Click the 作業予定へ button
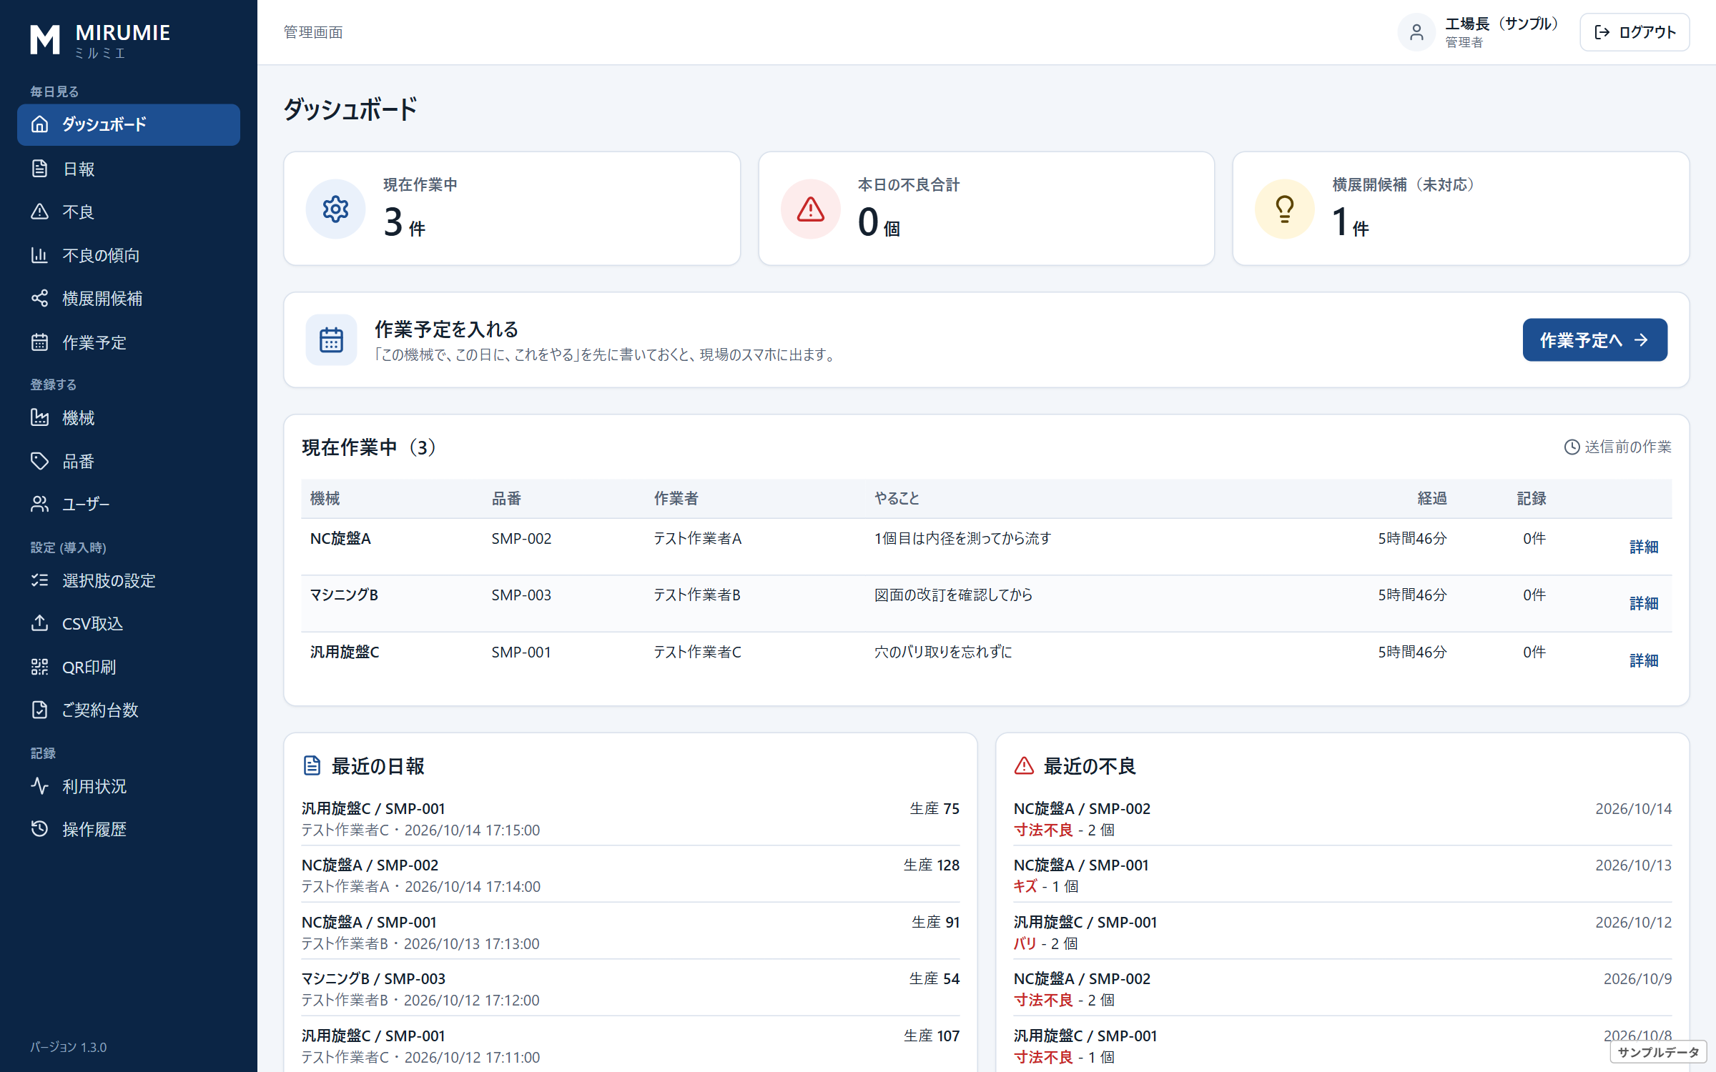Screen dimensions: 1716x1072 tap(1594, 339)
